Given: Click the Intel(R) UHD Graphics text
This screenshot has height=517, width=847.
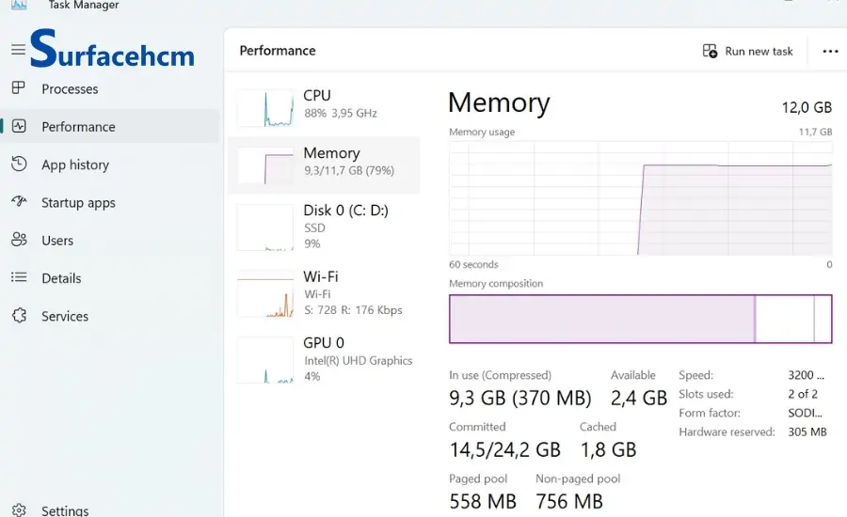Looking at the screenshot, I should pyautogui.click(x=359, y=361).
